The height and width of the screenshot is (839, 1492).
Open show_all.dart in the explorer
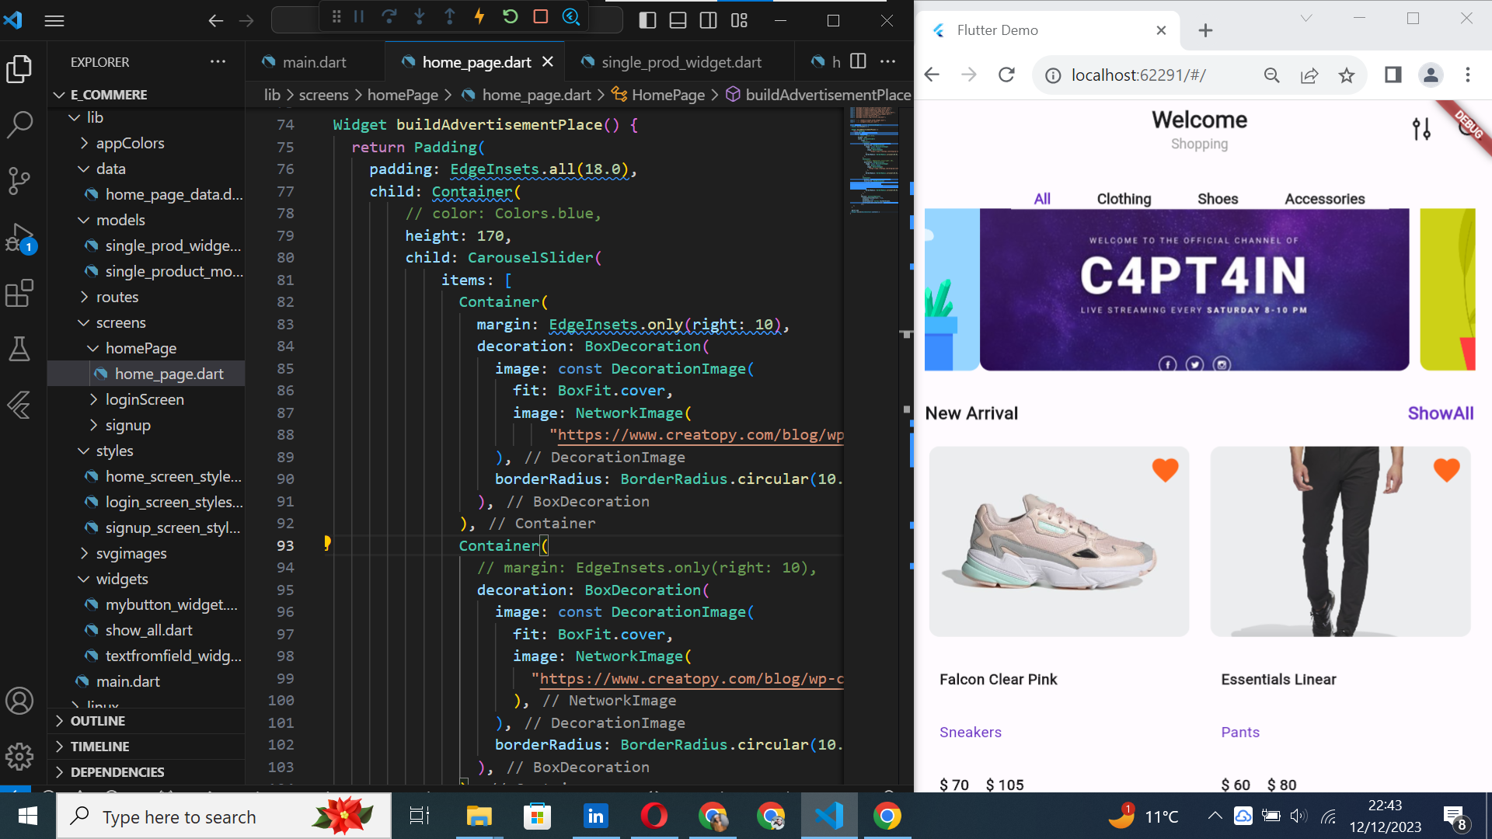[148, 630]
